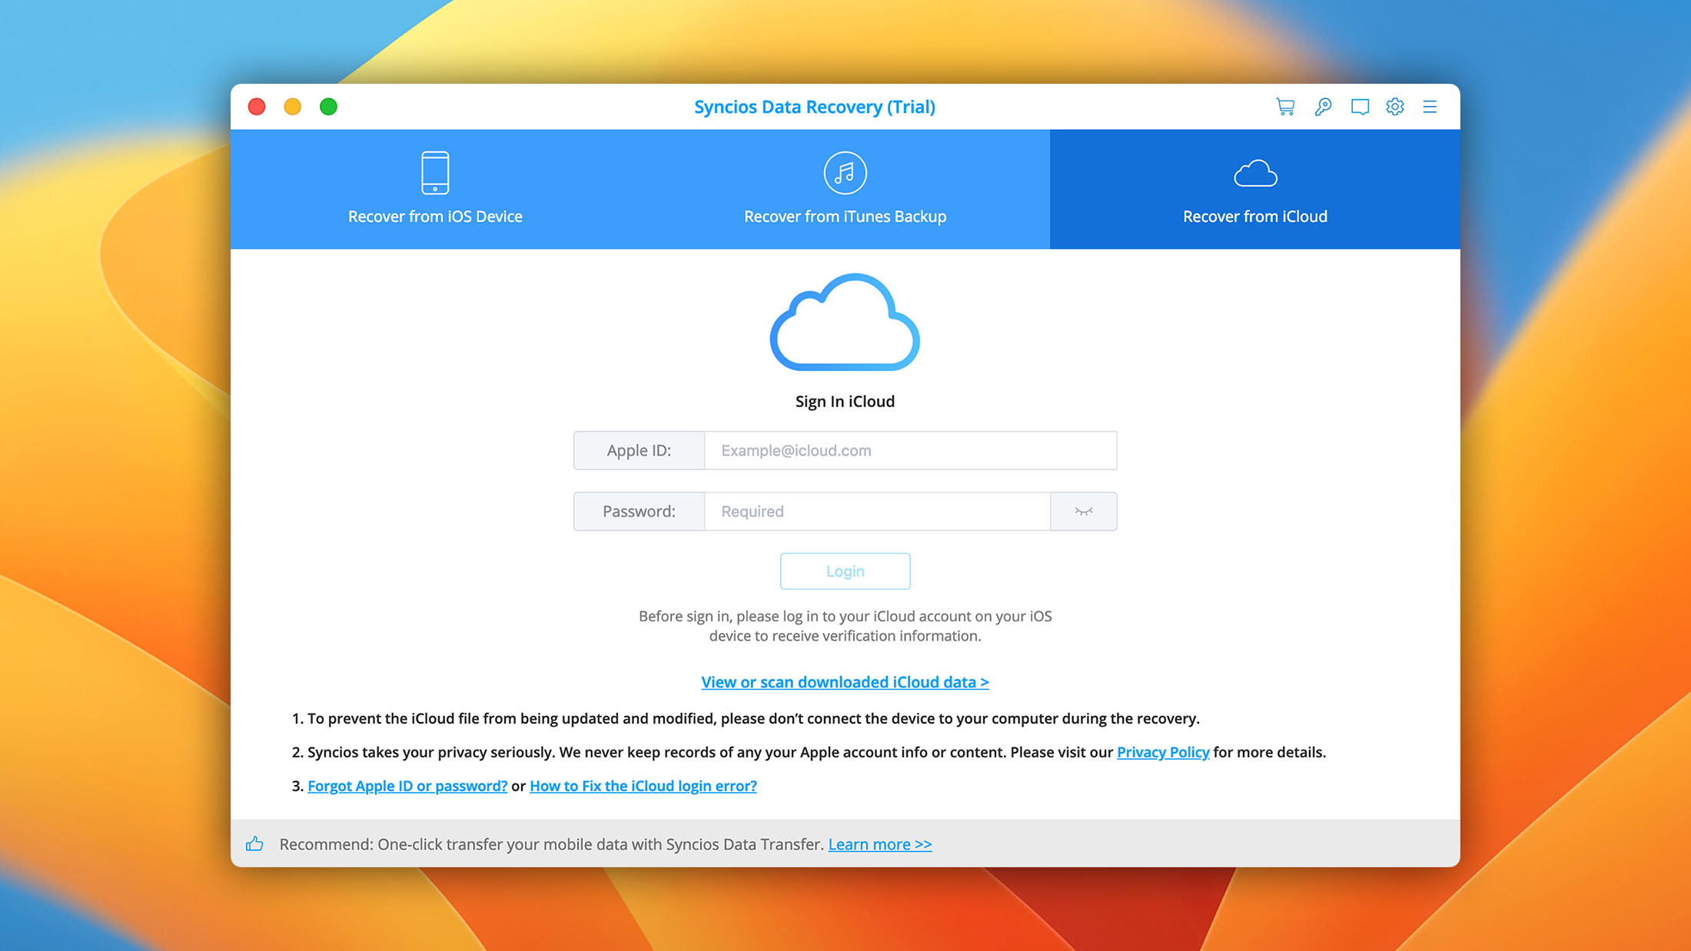Close the window with red button
1691x951 pixels.
point(257,107)
